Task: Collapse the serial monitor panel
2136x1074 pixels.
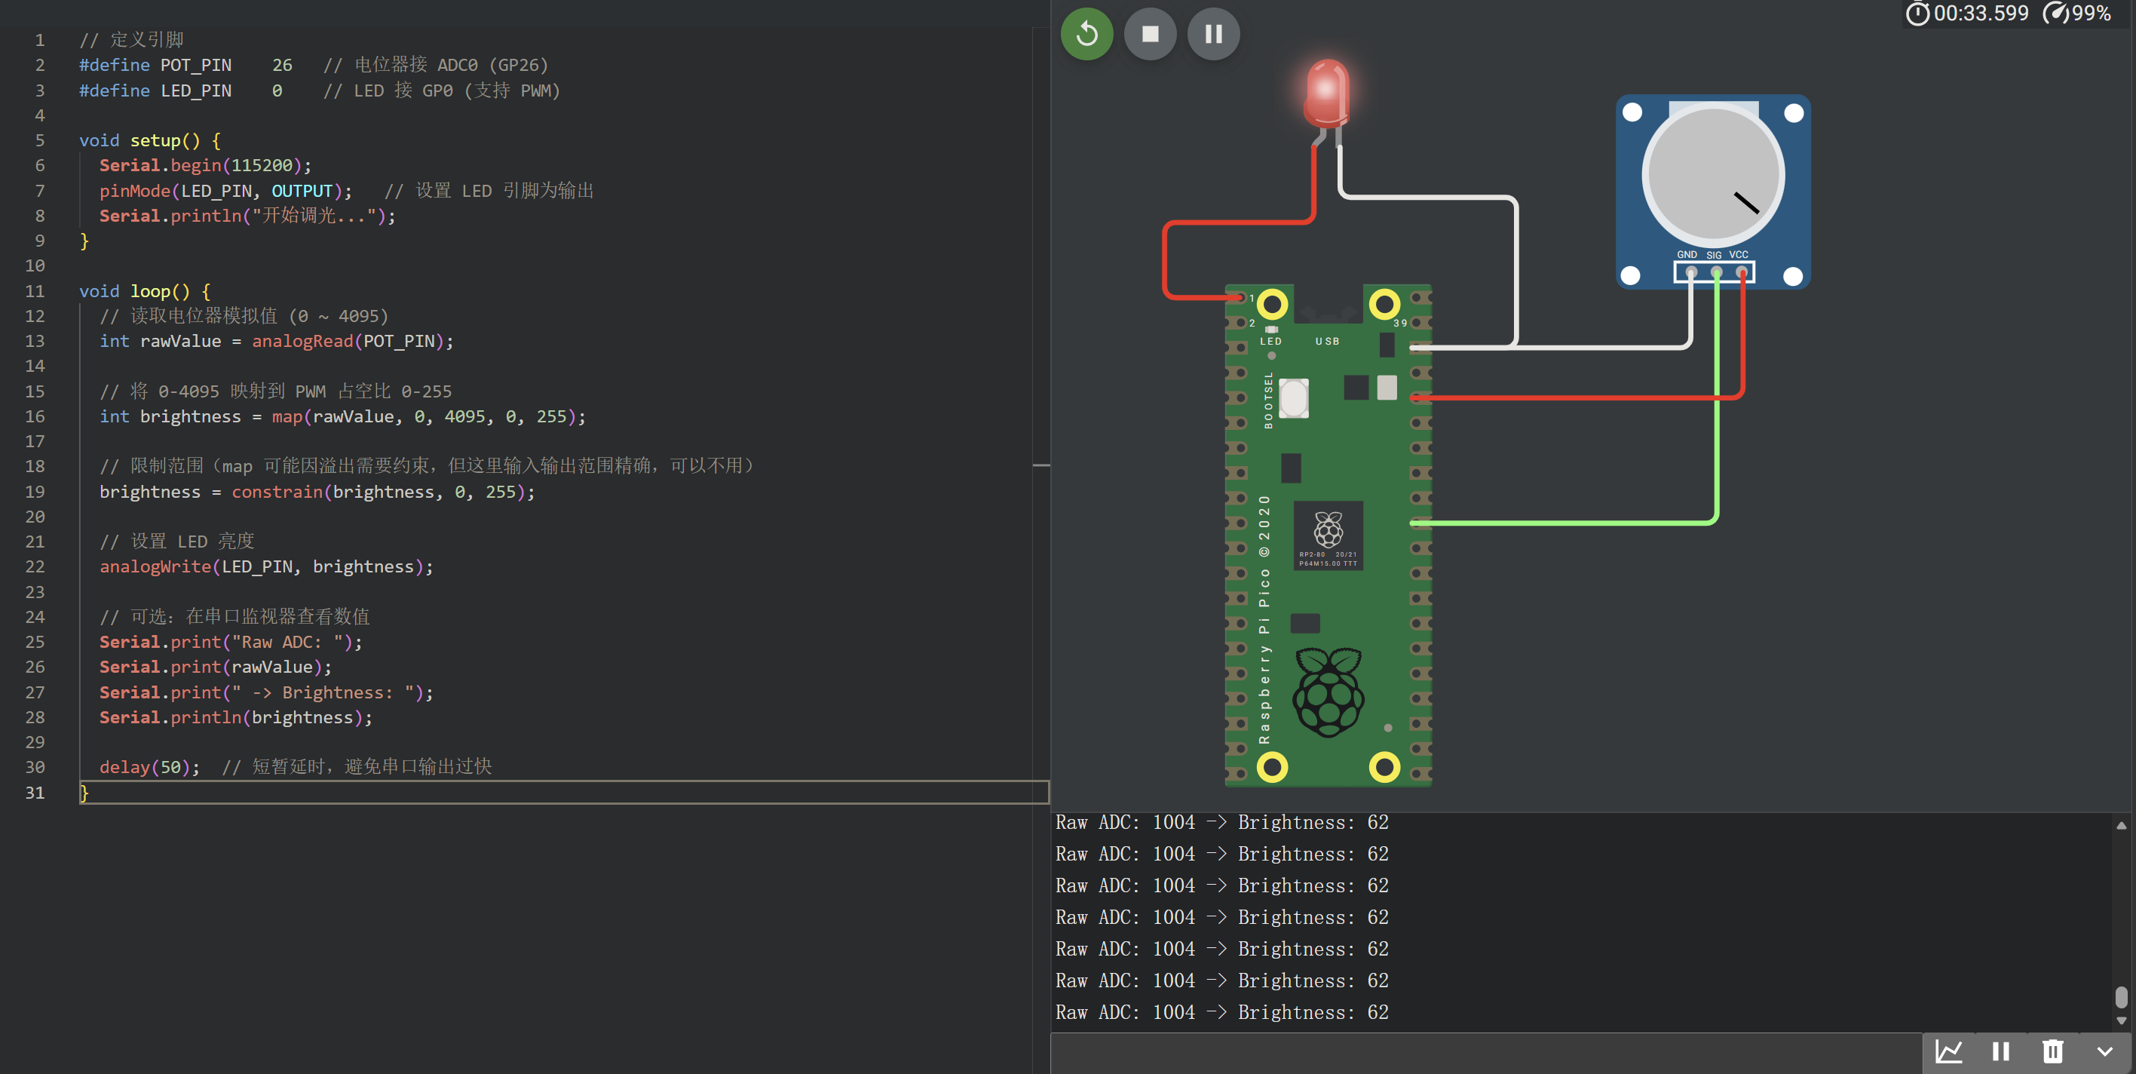Action: pyautogui.click(x=2104, y=1051)
